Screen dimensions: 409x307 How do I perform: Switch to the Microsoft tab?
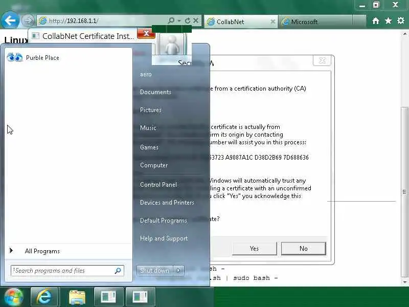315,21
